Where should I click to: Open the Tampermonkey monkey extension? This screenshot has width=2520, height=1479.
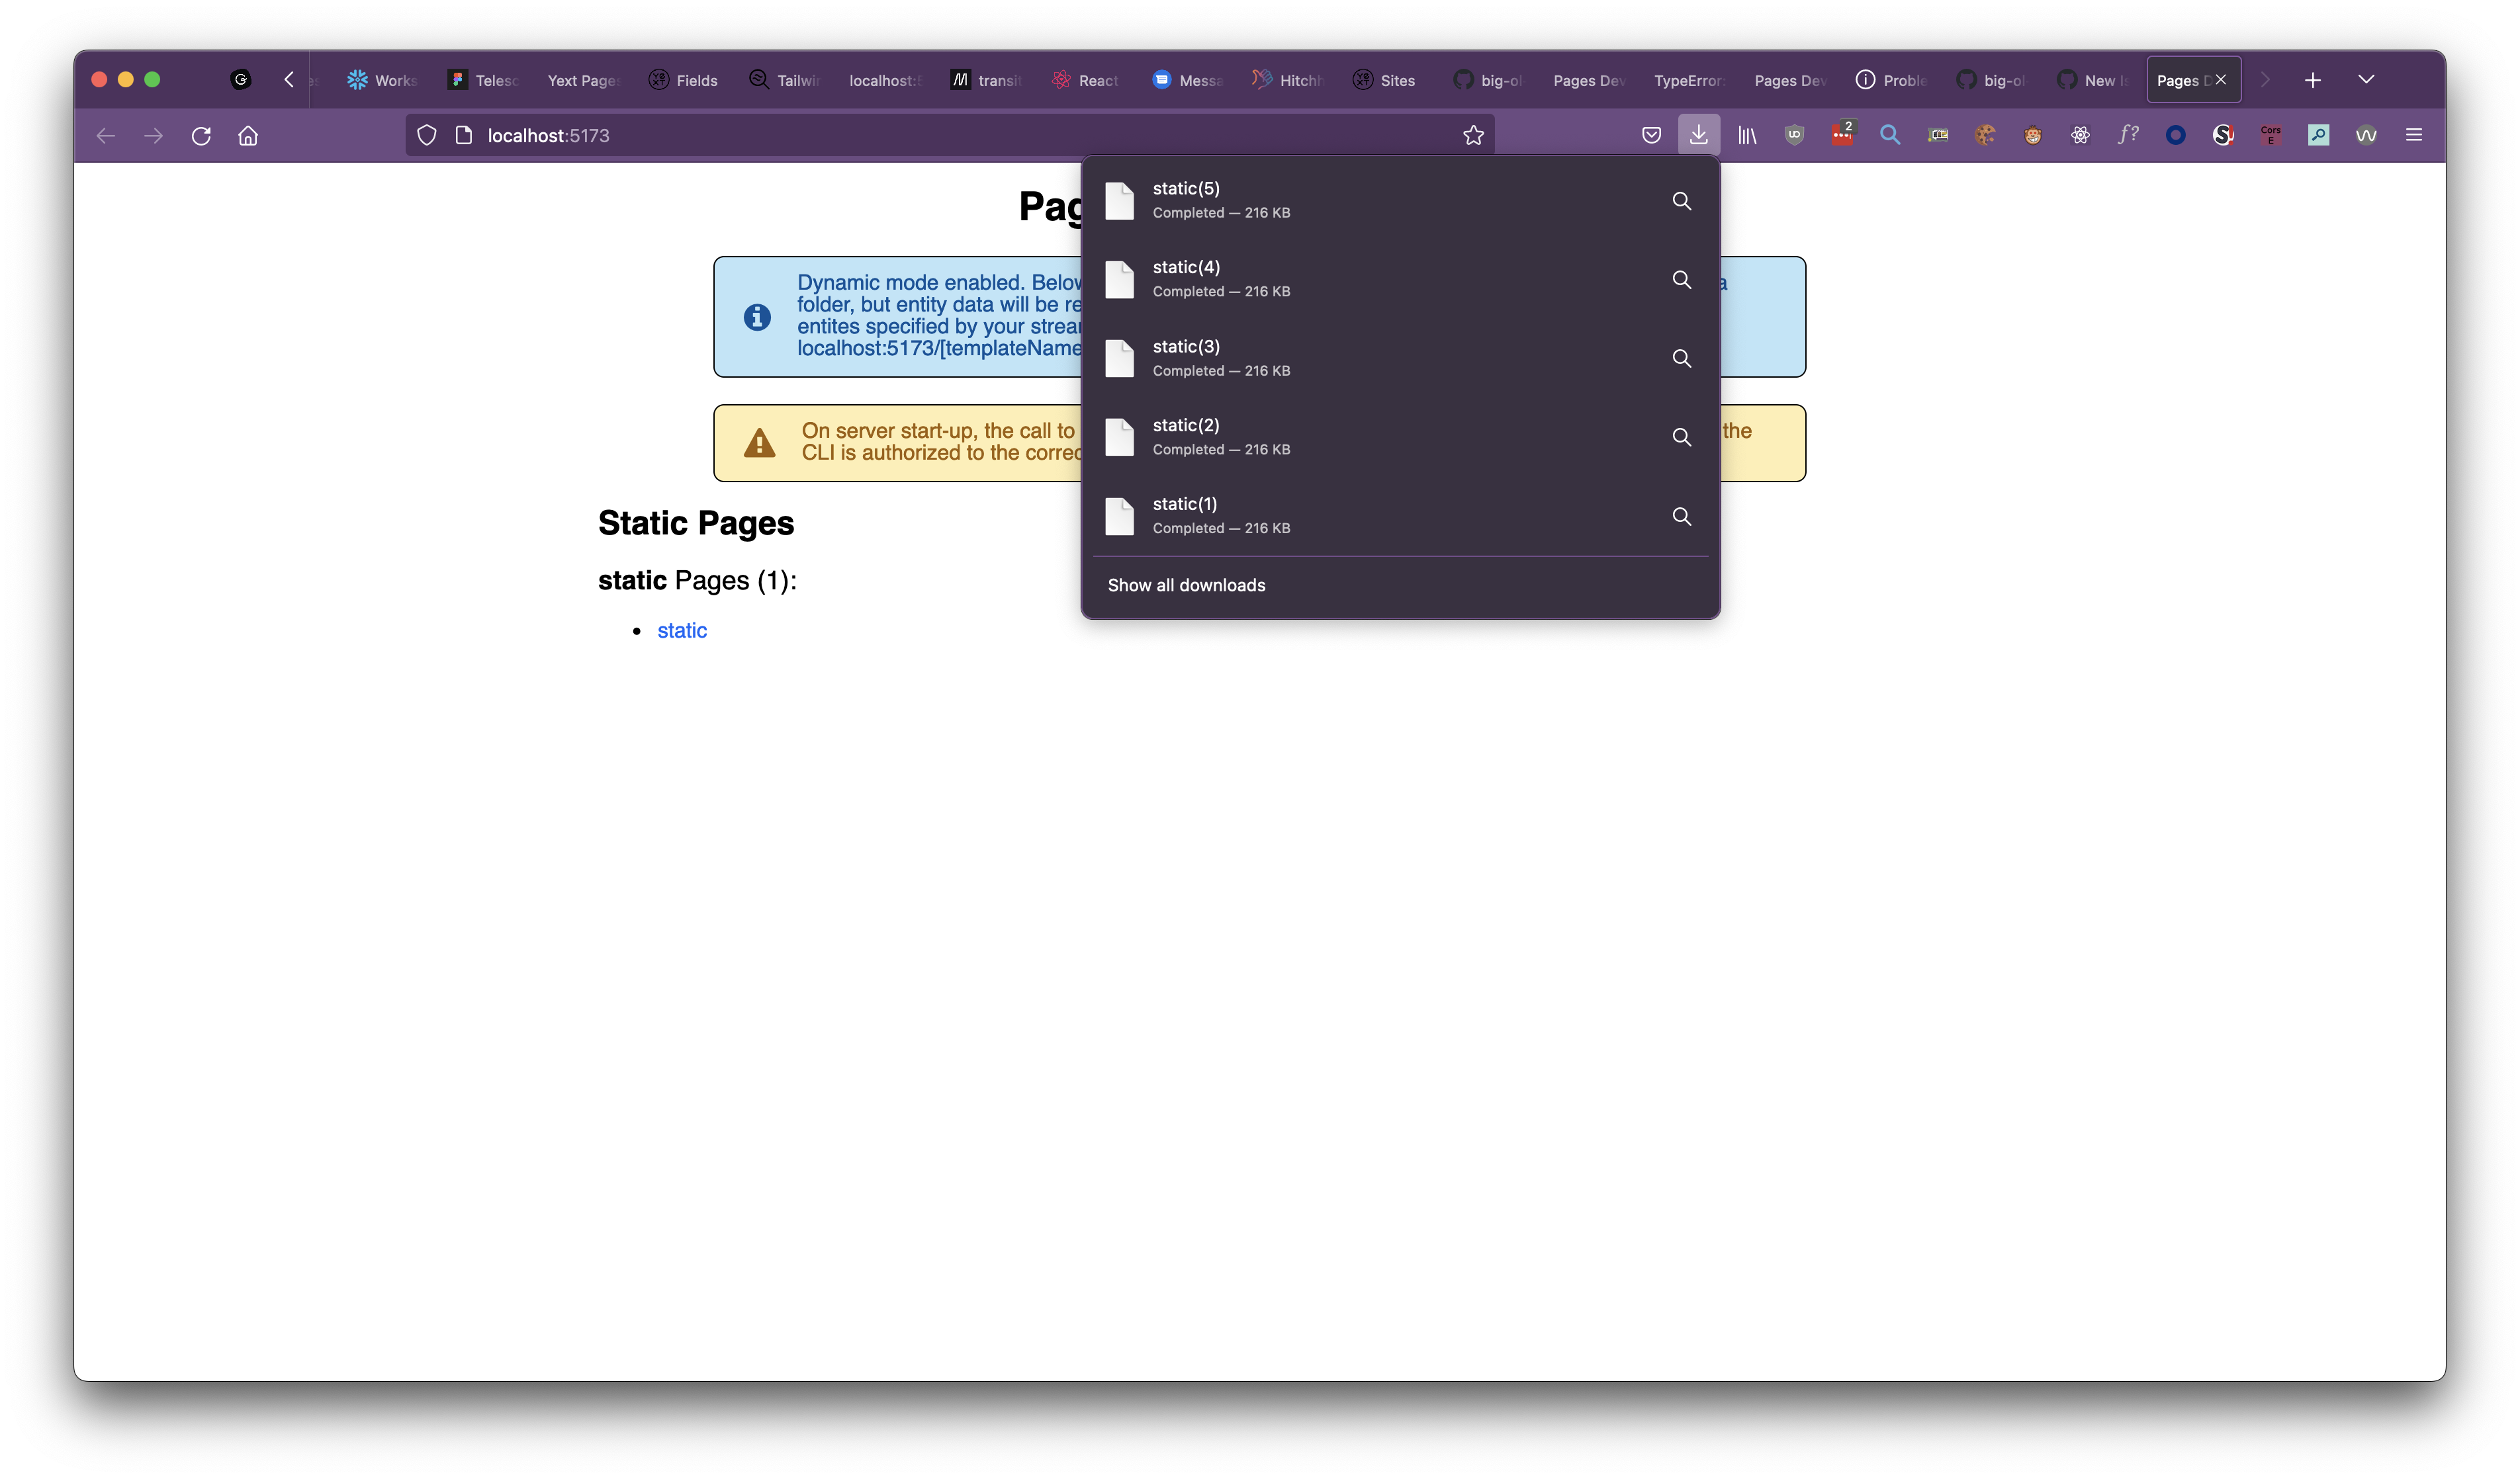[x=2034, y=135]
